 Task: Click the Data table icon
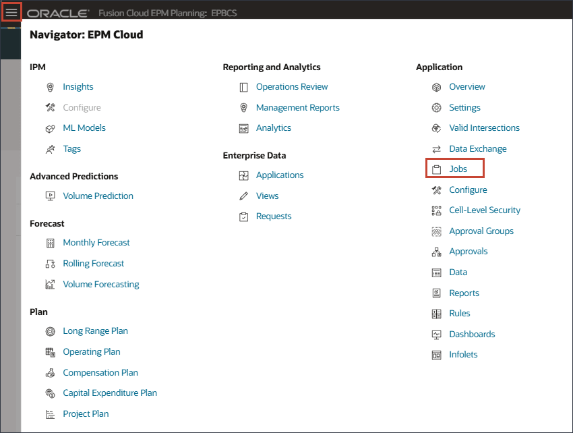point(436,273)
